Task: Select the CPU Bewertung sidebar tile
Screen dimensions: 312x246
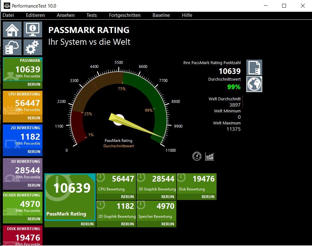Action: (x=23, y=103)
